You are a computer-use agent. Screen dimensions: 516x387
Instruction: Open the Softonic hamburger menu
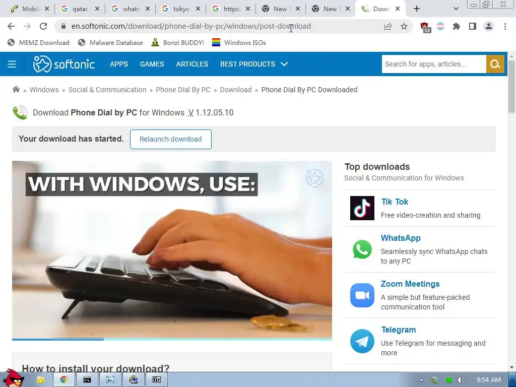(x=12, y=64)
